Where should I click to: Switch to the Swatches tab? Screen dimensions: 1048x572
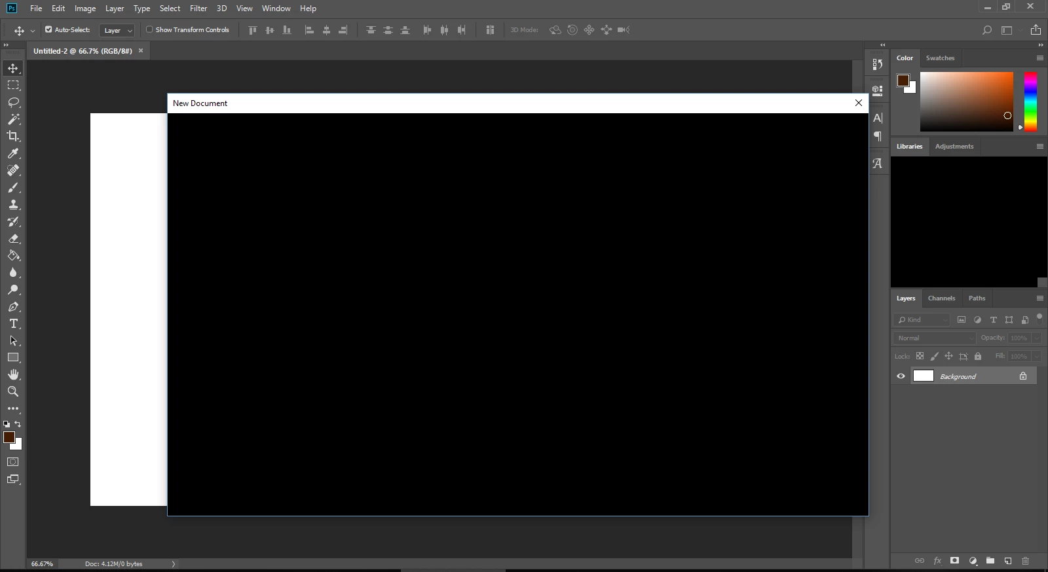tap(940, 58)
